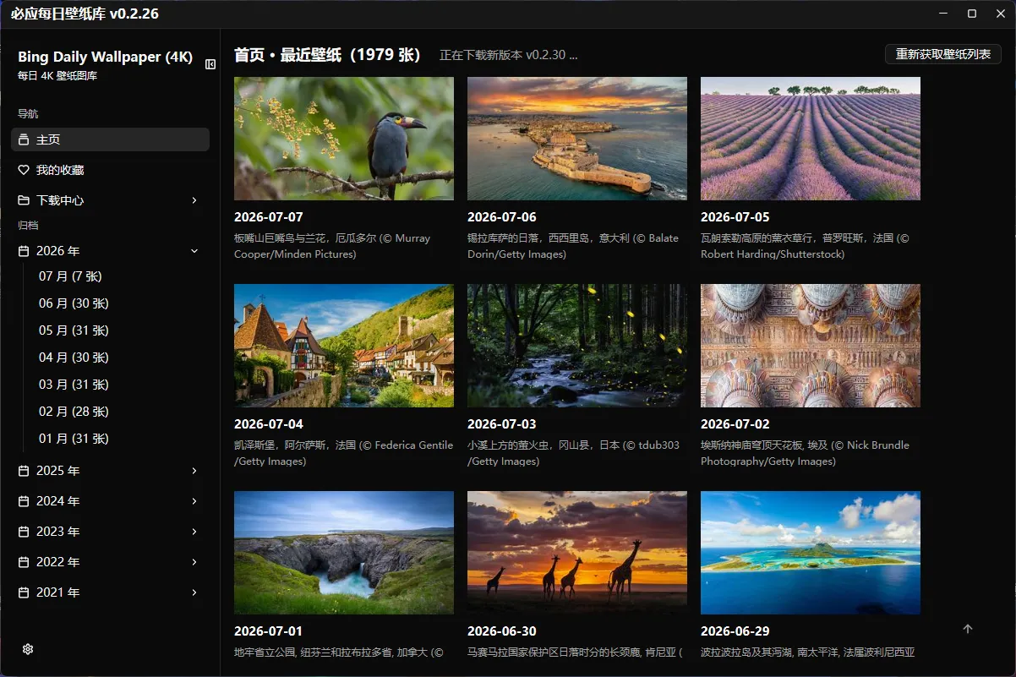The width and height of the screenshot is (1016, 677).
Task: Click the scroll-to-top arrow icon
Action: click(968, 629)
